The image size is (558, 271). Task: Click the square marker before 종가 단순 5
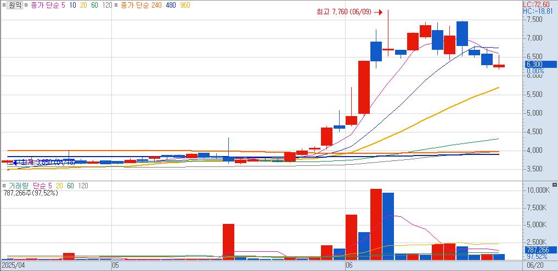tap(27, 5)
